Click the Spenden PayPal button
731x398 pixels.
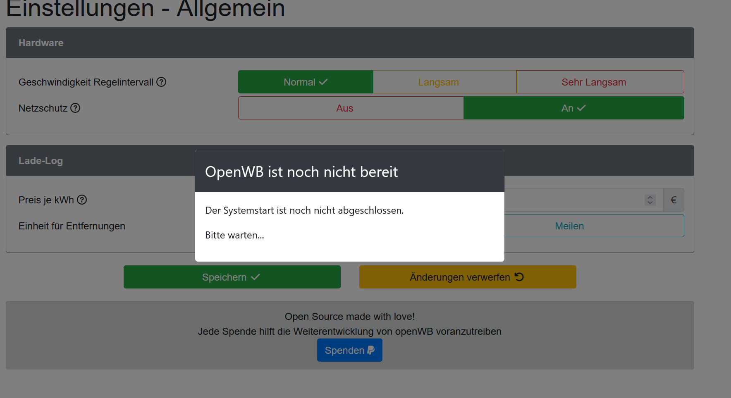click(350, 350)
